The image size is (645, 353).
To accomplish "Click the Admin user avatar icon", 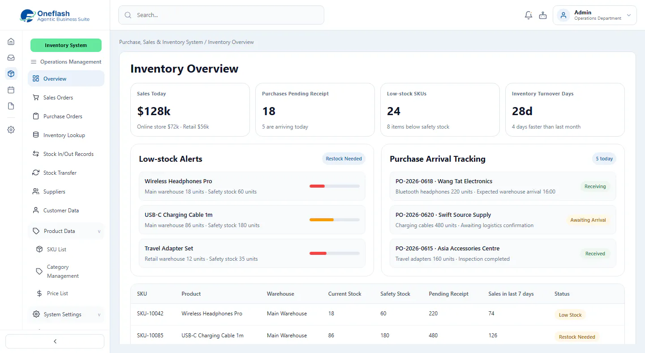I will pos(563,15).
